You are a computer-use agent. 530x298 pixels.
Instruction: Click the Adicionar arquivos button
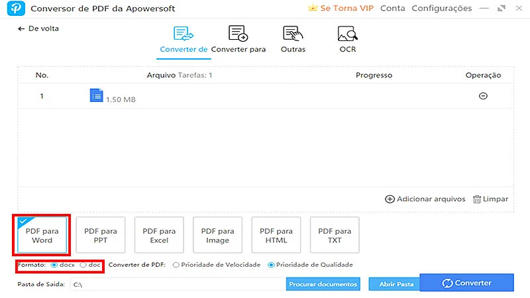pyautogui.click(x=425, y=199)
